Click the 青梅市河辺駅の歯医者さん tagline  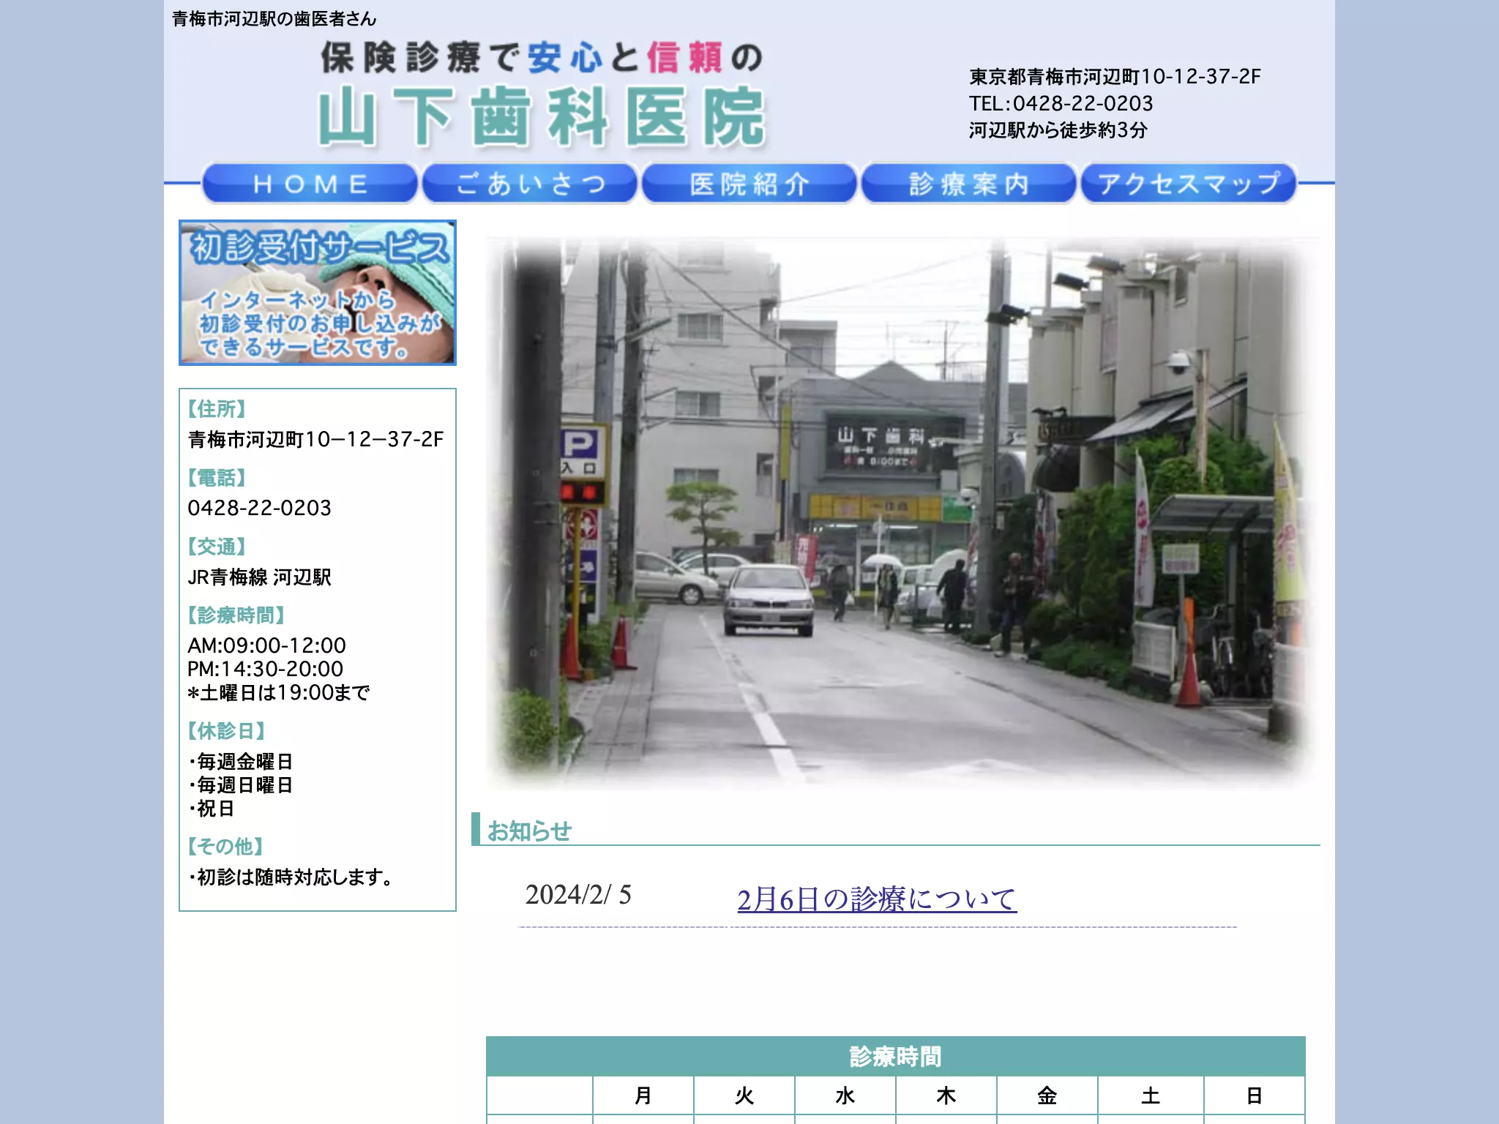coord(274,19)
